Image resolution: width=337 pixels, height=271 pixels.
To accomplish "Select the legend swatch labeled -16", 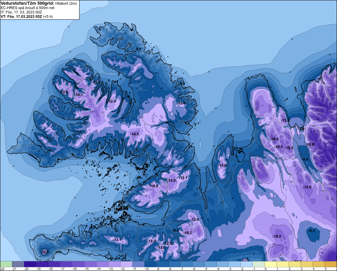I will (x=78, y=264).
